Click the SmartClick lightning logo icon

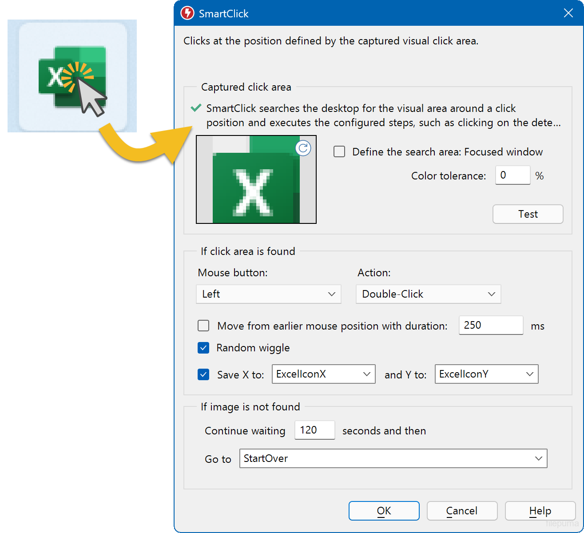pos(187,13)
